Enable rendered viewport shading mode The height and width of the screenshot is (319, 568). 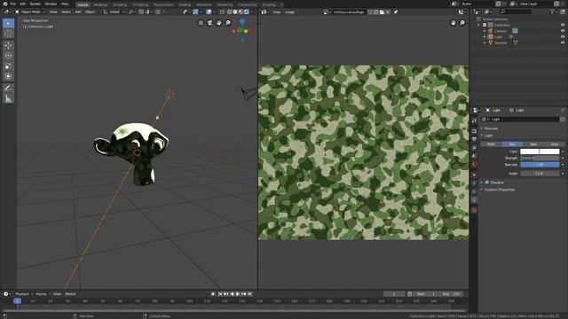(247, 12)
